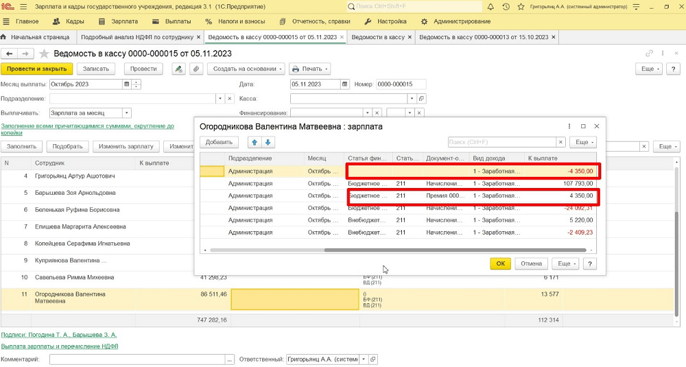This screenshot has width=686, height=367.
Task: Clear the dialog search field with X
Action: point(561,142)
